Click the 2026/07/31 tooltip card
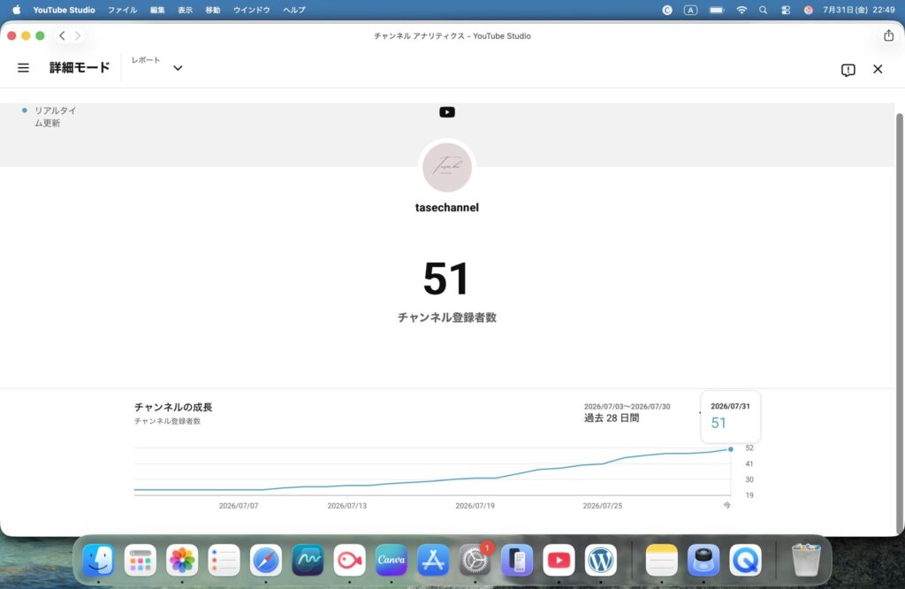905x589 pixels. (x=730, y=417)
